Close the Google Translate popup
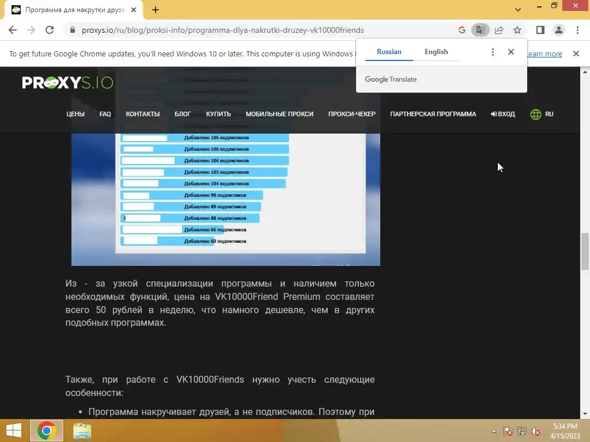Screen dimensions: 590x442 click(510, 52)
